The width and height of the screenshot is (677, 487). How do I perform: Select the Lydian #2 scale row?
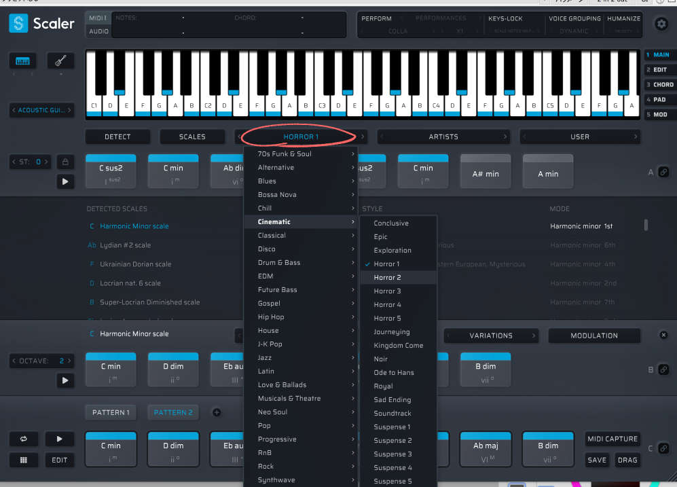point(125,245)
